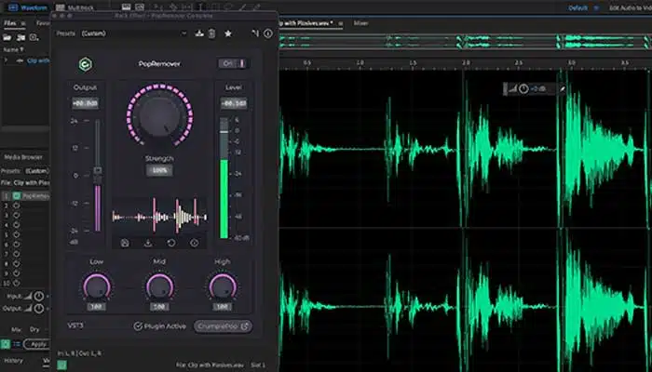
Task: Open the Files panel menu icon
Action: (x=23, y=23)
